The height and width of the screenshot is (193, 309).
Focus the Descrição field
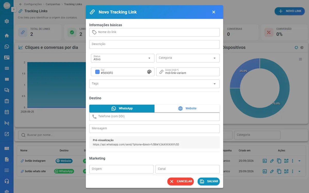pyautogui.click(x=154, y=44)
